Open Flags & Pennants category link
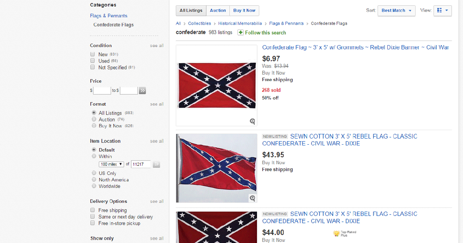463x243 pixels. pyautogui.click(x=108, y=16)
